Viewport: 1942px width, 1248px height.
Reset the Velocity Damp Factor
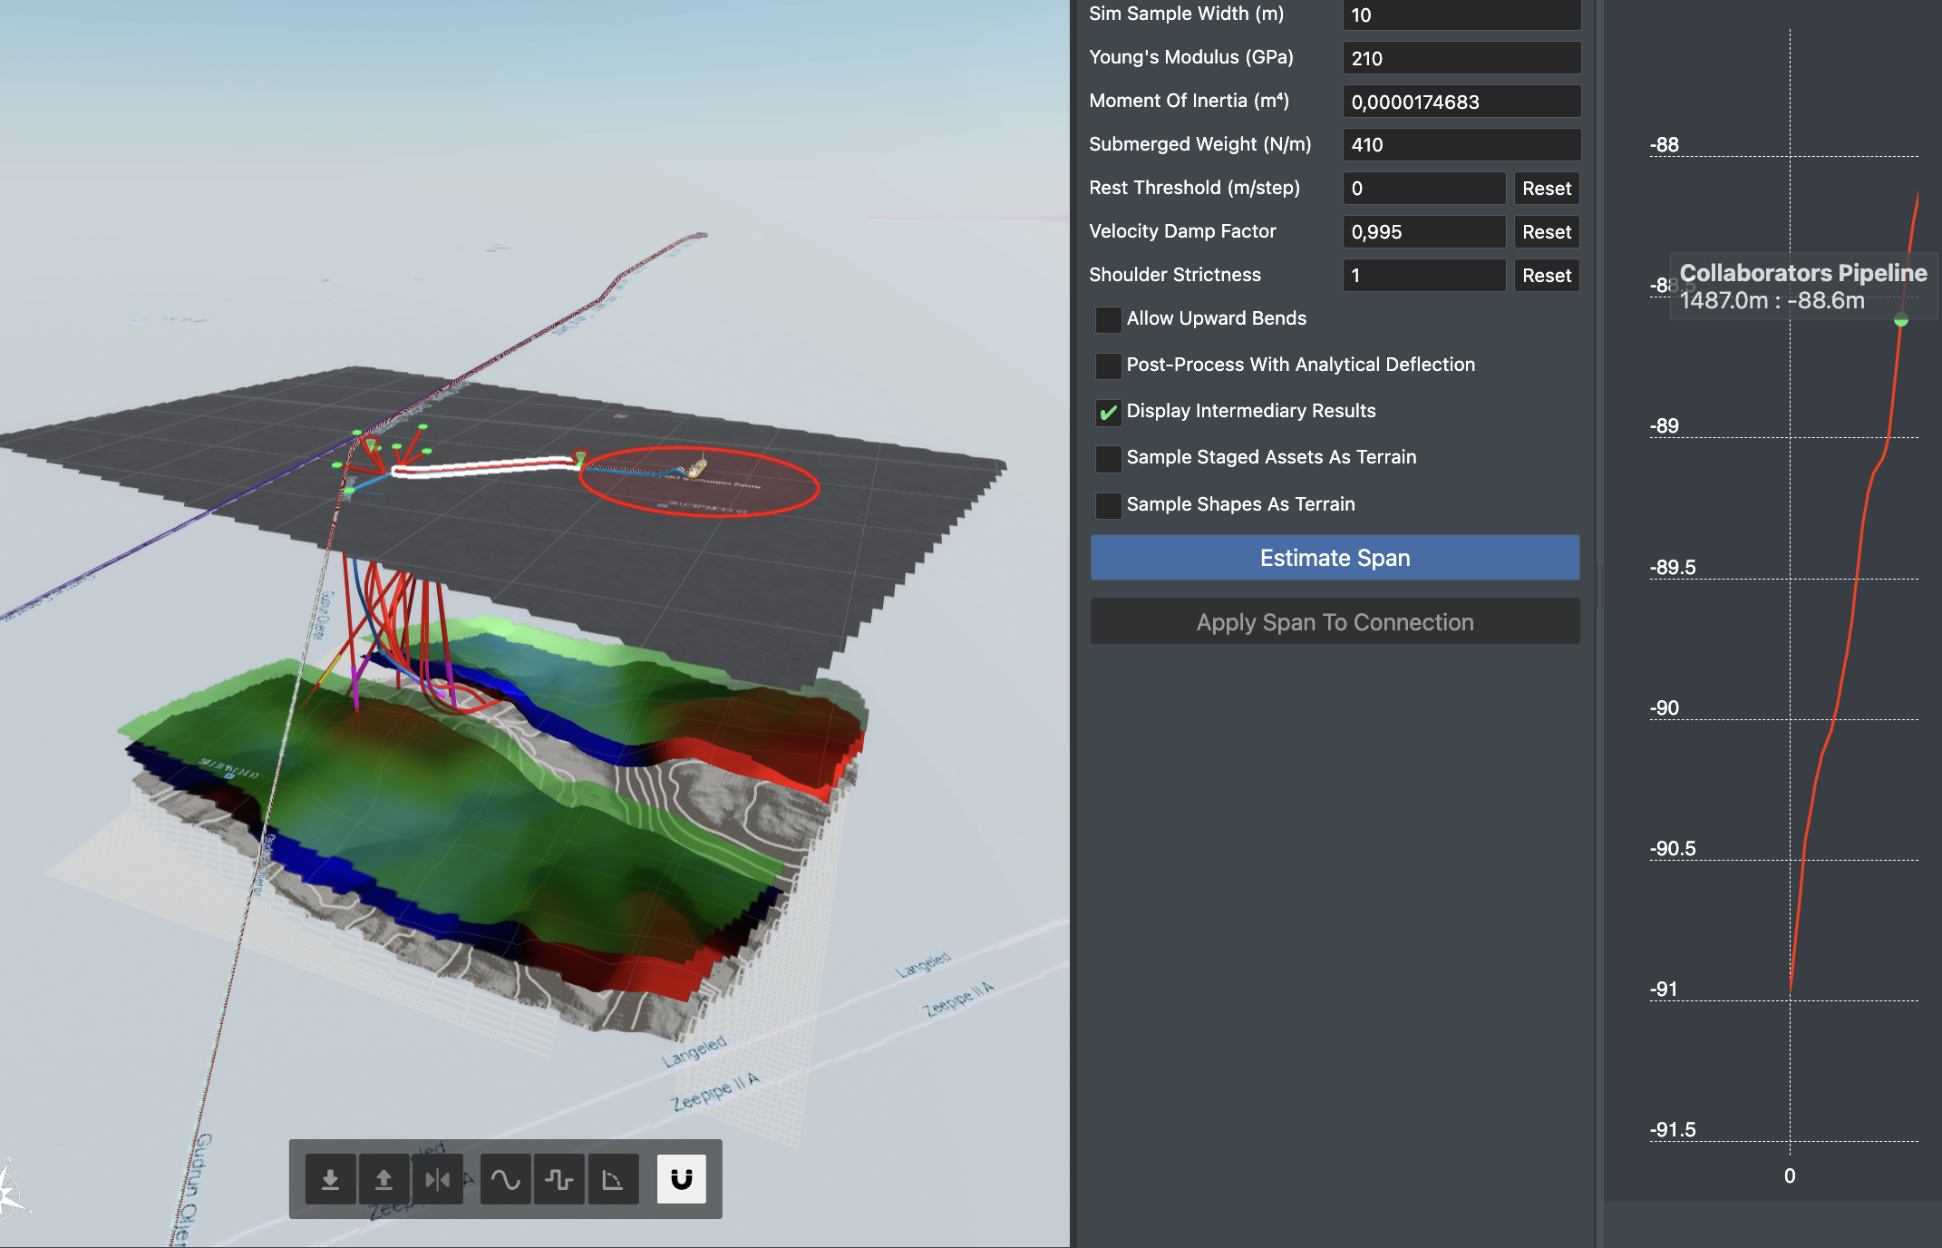(x=1546, y=232)
